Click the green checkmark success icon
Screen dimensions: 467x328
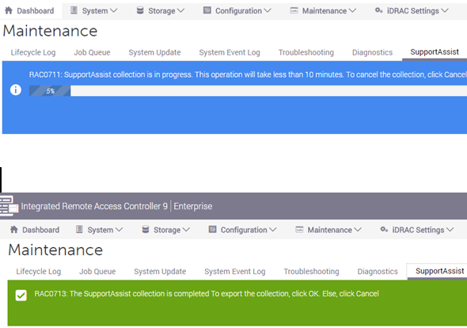click(21, 296)
